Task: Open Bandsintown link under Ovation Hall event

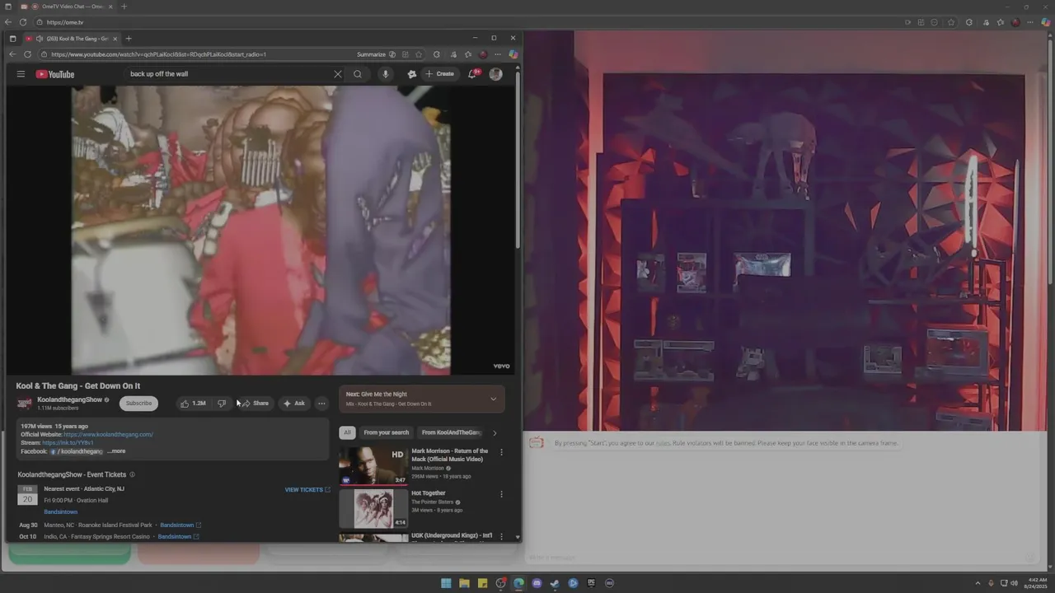Action: coord(60,512)
